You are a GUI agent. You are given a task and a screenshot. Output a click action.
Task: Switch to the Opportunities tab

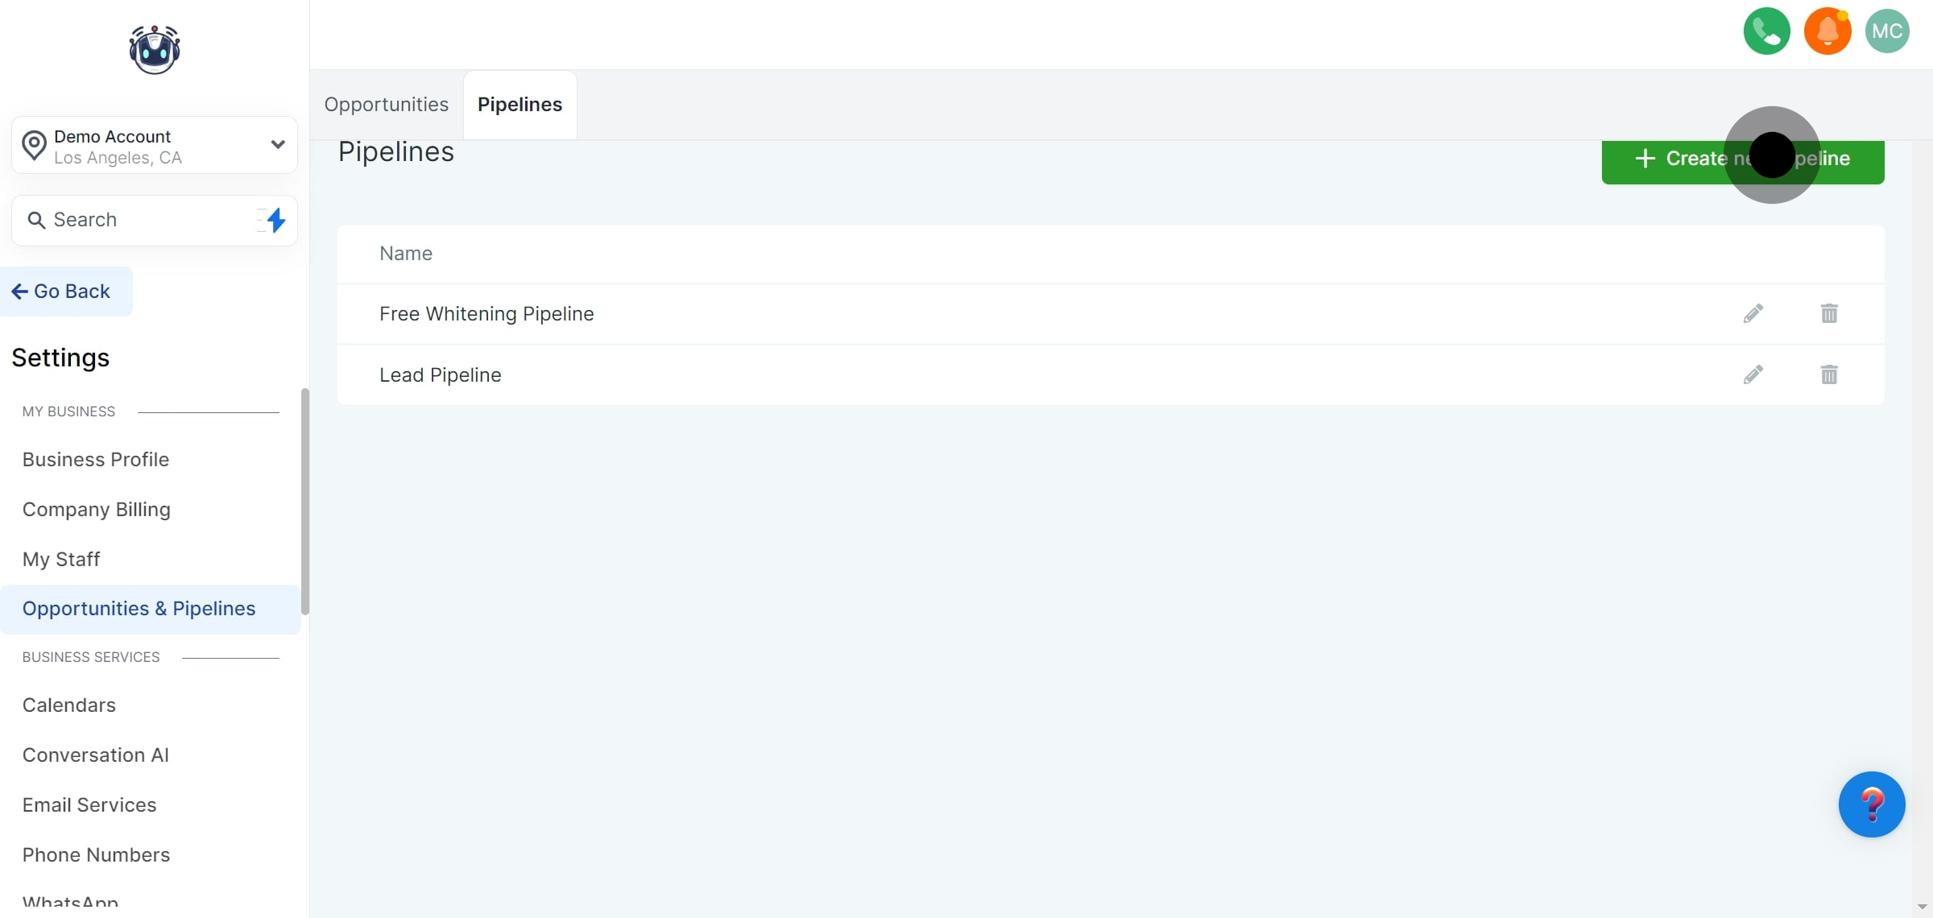coord(386,104)
